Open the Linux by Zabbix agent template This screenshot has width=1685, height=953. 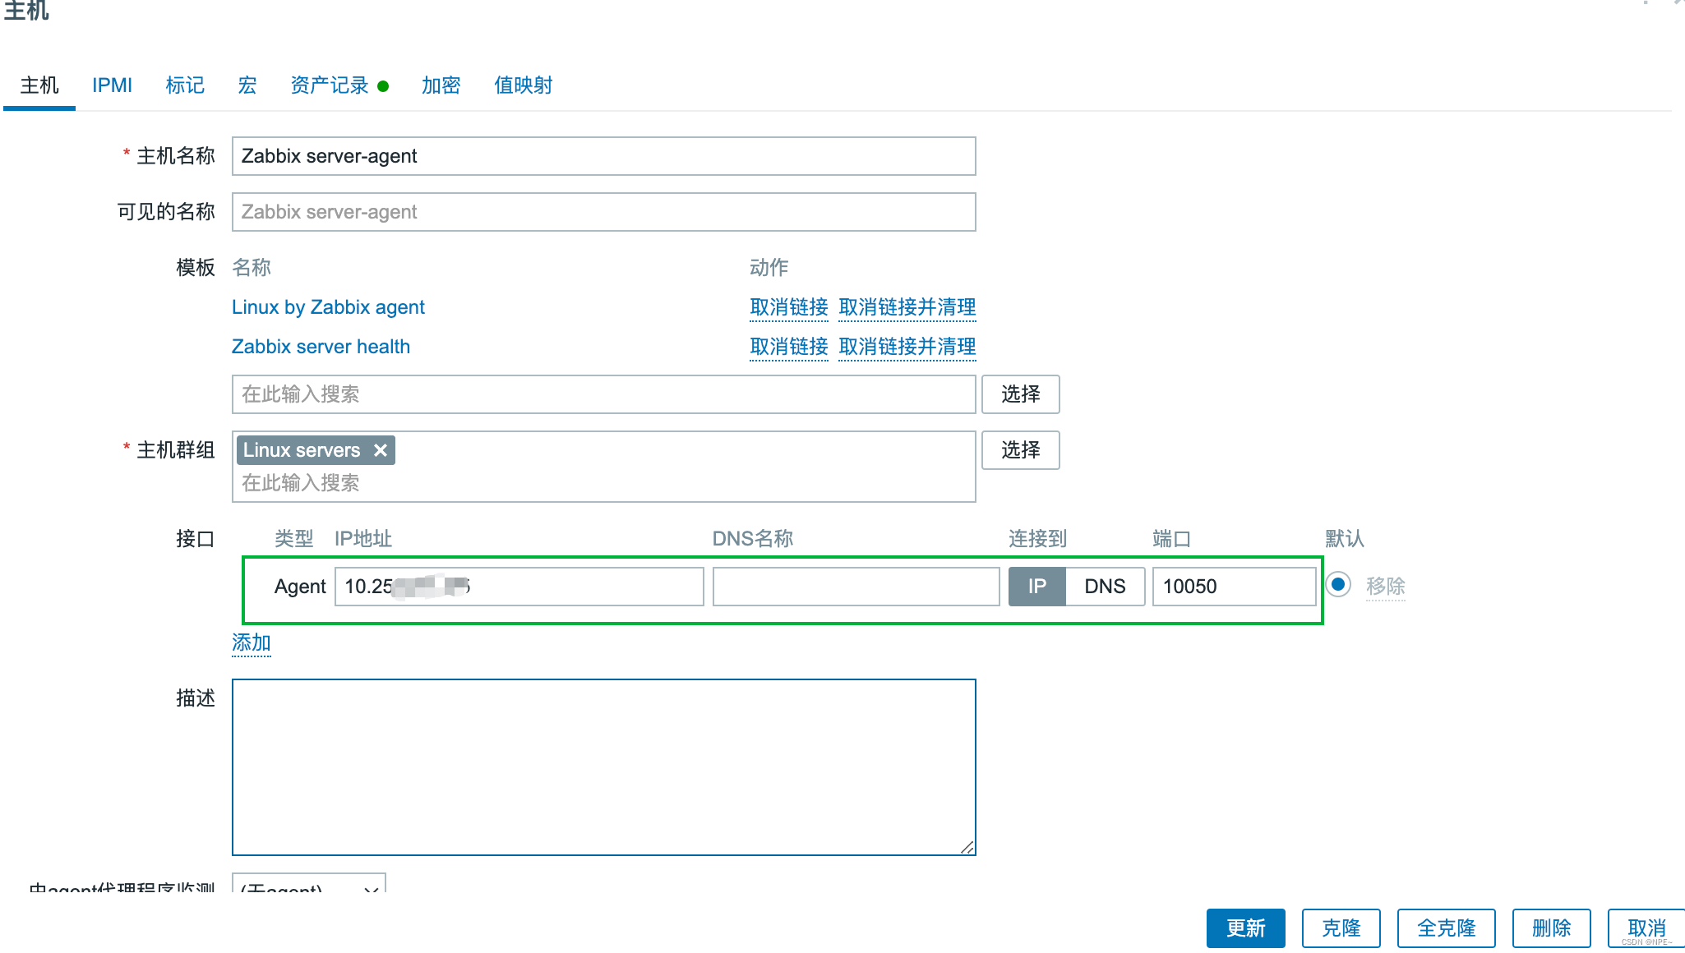pyautogui.click(x=328, y=307)
